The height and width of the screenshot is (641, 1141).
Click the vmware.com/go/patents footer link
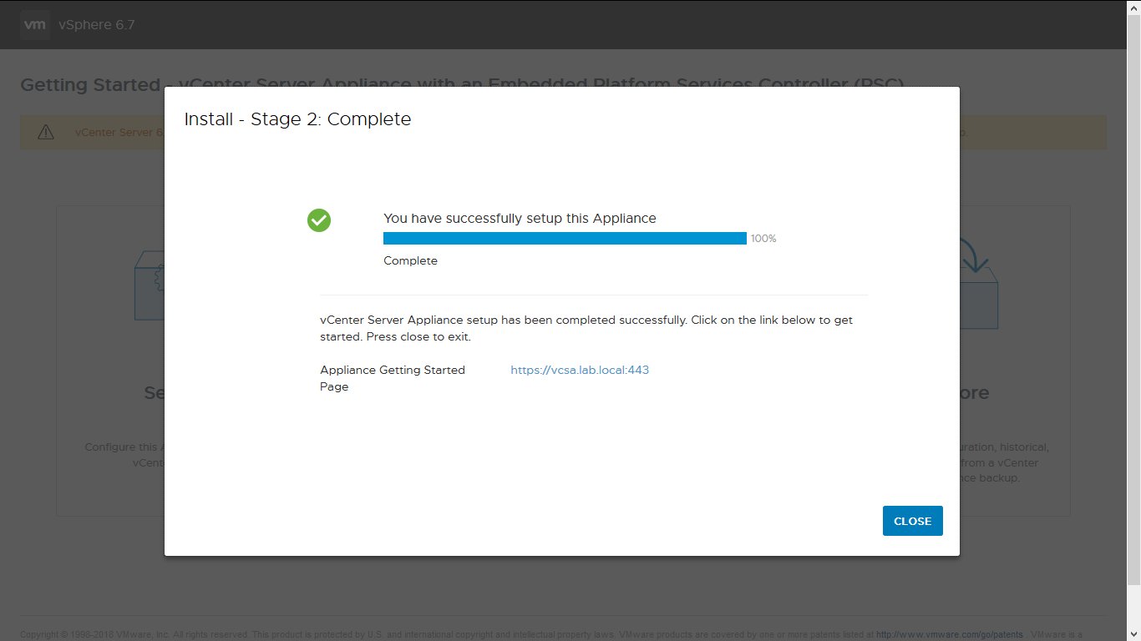pyautogui.click(x=949, y=635)
